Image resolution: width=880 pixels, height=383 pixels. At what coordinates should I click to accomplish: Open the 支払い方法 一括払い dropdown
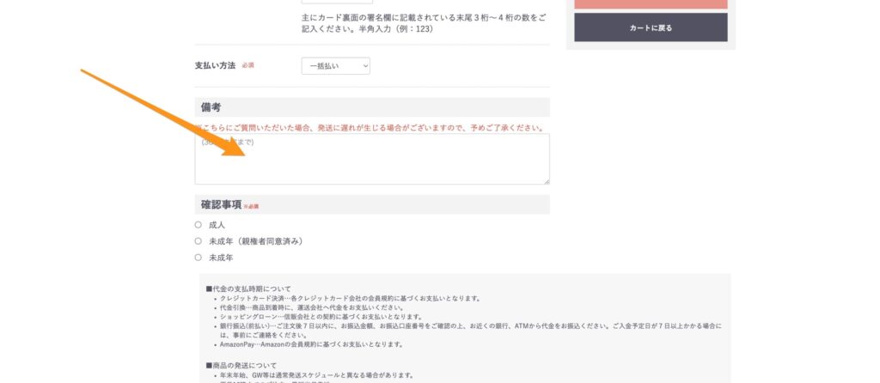pyautogui.click(x=336, y=65)
